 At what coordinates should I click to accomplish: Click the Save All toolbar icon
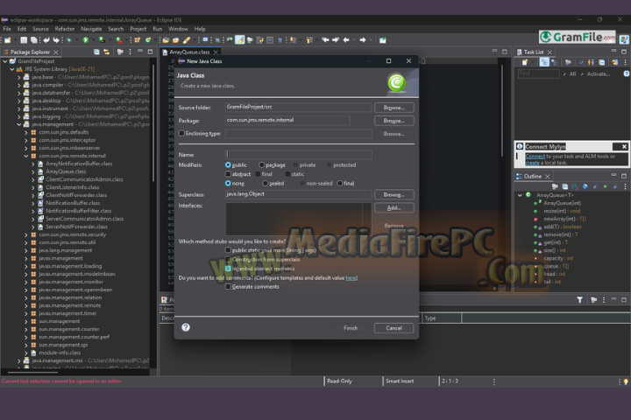34,40
